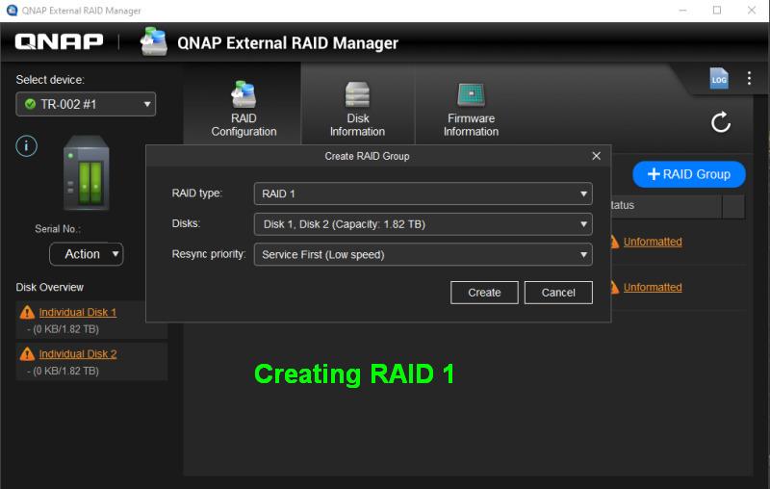Click the blue + RAID Group button
This screenshot has height=489, width=770.
click(x=689, y=174)
